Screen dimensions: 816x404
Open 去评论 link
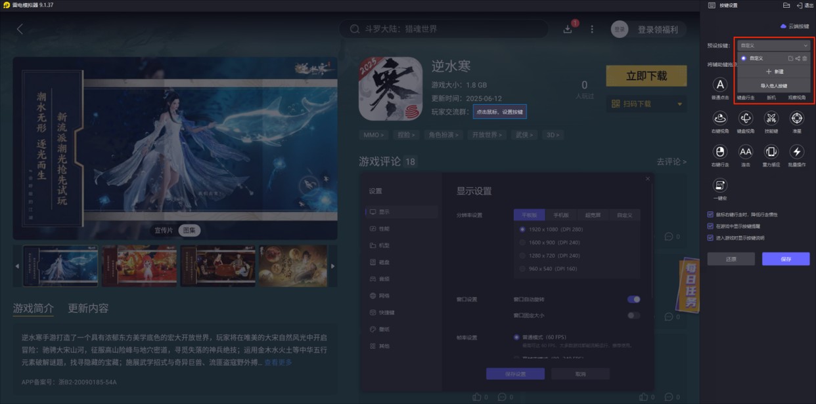pos(671,161)
